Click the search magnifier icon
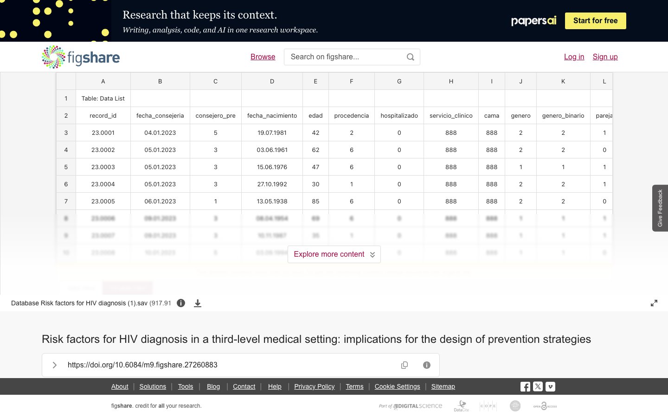Screen dimensions: 668x417 411,57
